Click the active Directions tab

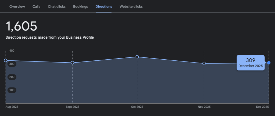(104, 6)
